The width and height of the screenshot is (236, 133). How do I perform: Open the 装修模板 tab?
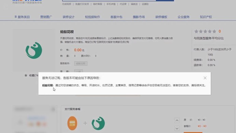pyautogui.click(x=161, y=17)
